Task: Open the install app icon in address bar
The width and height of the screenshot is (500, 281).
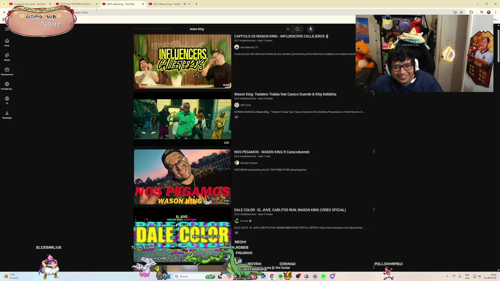Action: 455,12
